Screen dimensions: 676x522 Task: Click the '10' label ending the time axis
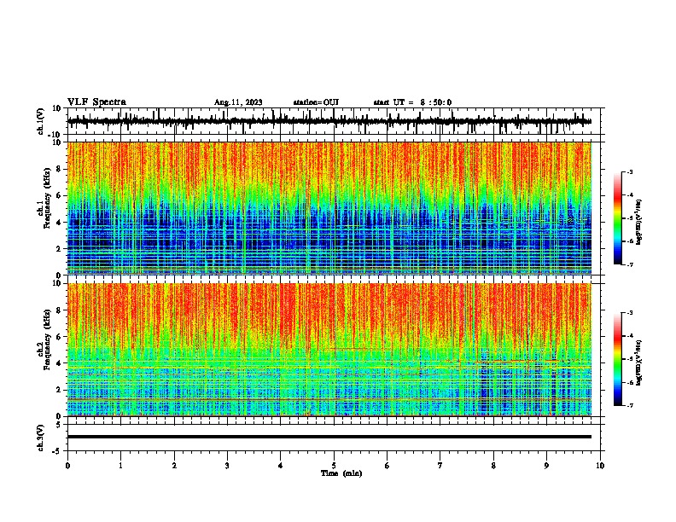600,466
